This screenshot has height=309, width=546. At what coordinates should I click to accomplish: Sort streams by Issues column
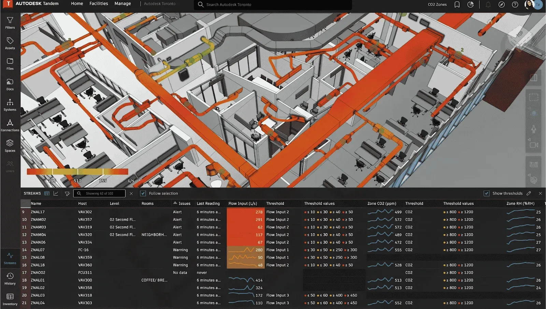pyautogui.click(x=184, y=203)
